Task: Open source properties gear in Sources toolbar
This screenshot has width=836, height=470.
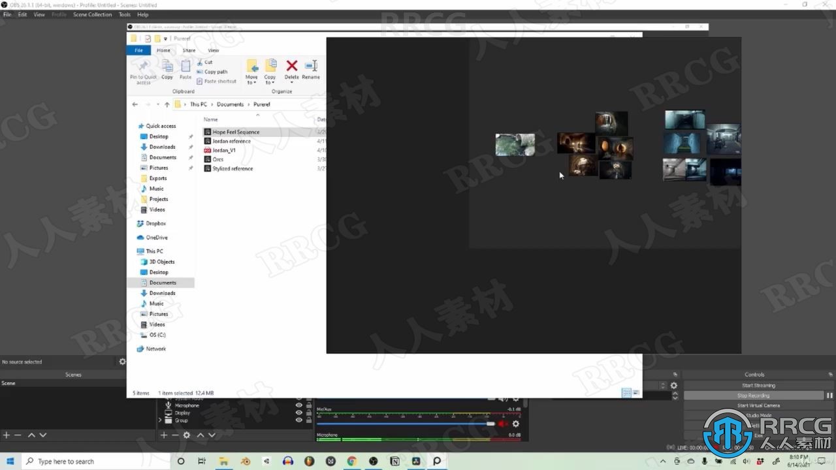Action: (x=187, y=435)
